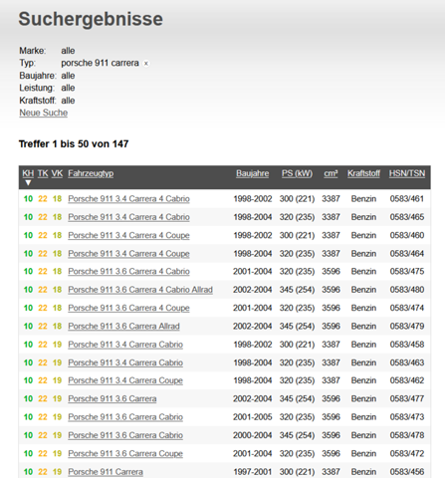Open Porsche 911 3.4 Carrera Coupe link

click(125, 380)
